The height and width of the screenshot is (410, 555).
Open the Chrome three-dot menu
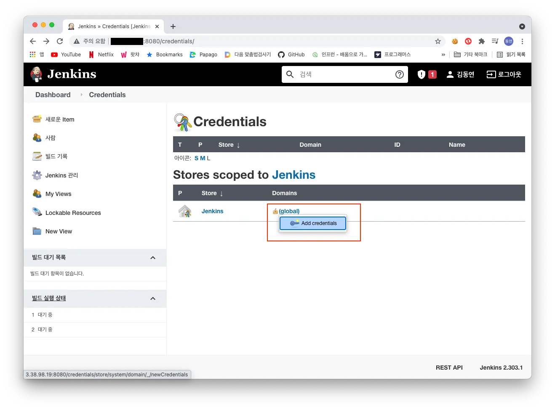point(522,41)
